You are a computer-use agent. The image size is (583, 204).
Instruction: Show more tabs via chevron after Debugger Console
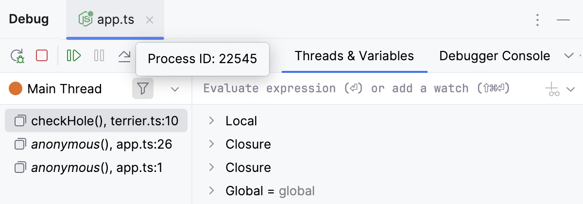point(569,56)
